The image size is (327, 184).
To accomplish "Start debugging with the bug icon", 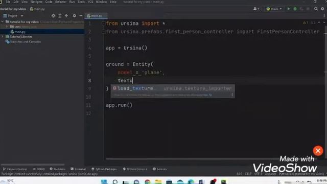I will [x=295, y=9].
